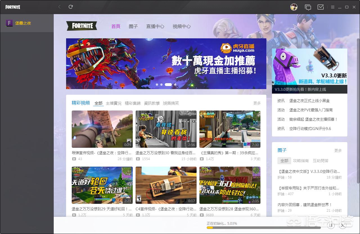360x234 pixels.
Task: Open activity 锄宗崛起 堡垒之夜主播招募
Action: (313, 119)
